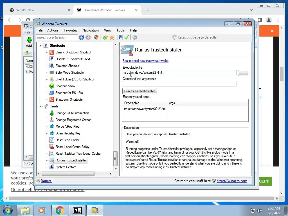This screenshot has height=216, width=288.
Task: Select Reset Local Group Policy tool
Action: 72,147
